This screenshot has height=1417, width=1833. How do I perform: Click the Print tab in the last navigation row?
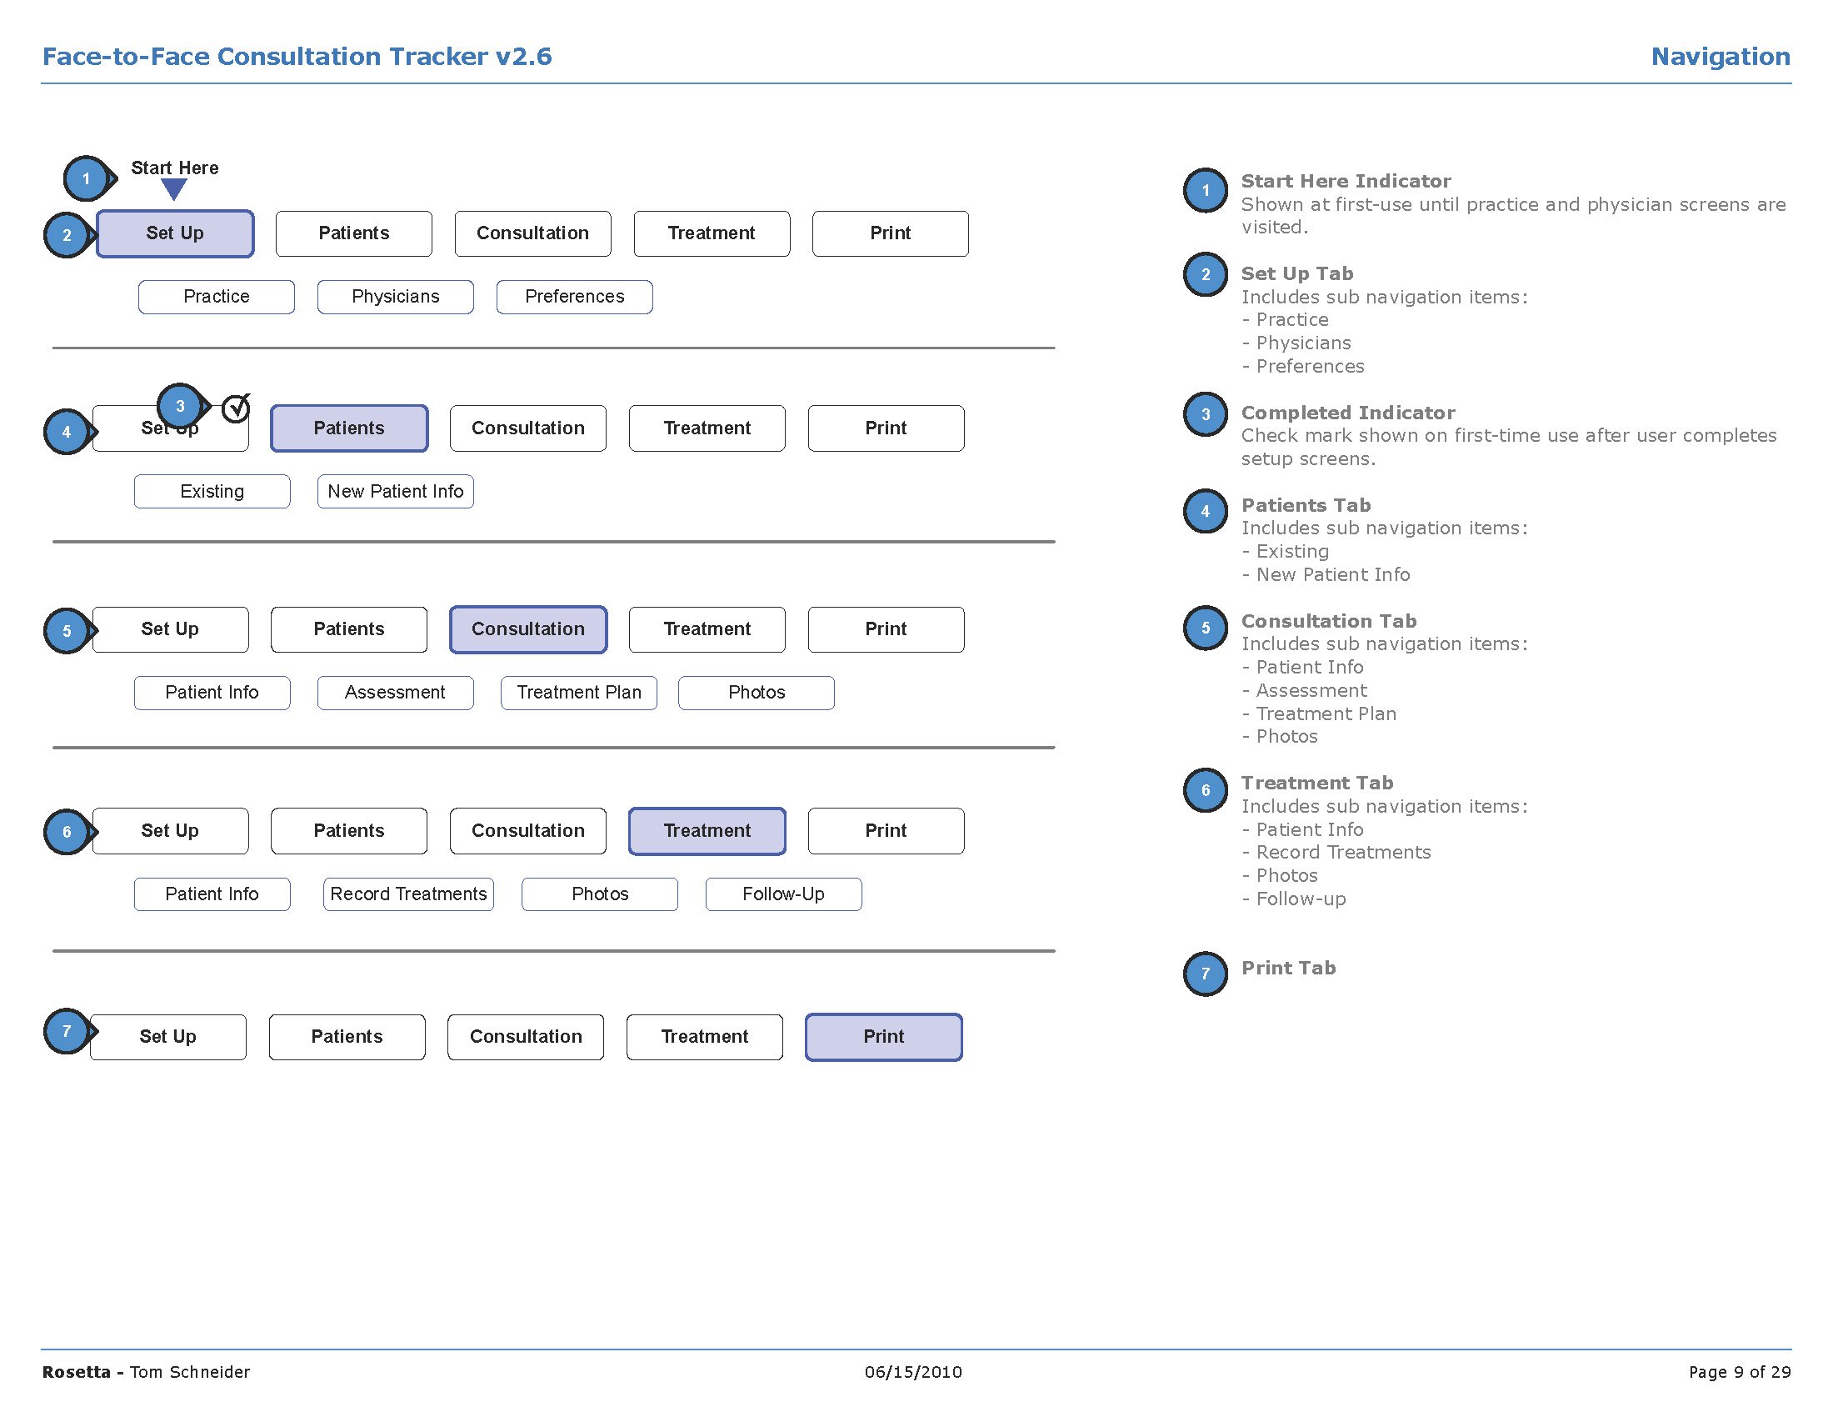click(x=882, y=1033)
